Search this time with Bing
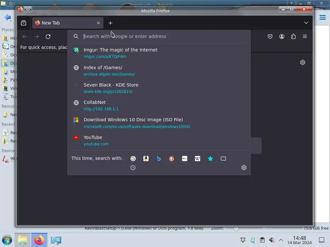The image size is (330, 247). click(159, 159)
